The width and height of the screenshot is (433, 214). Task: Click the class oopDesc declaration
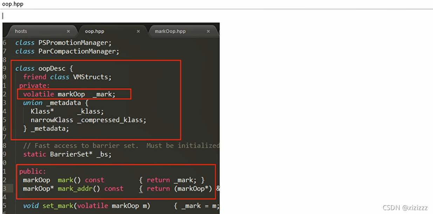pyautogui.click(x=44, y=68)
